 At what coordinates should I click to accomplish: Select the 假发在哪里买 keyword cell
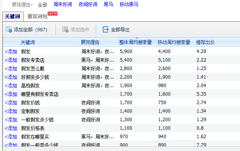point(35,137)
